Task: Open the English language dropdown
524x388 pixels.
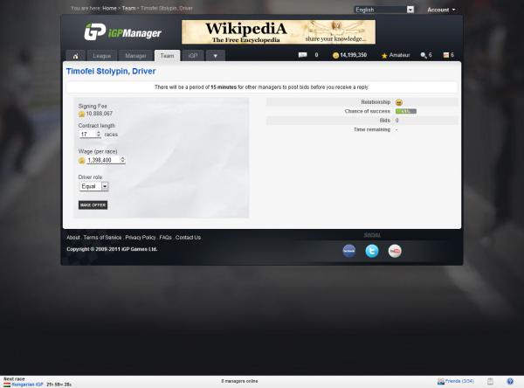Action: click(x=384, y=10)
